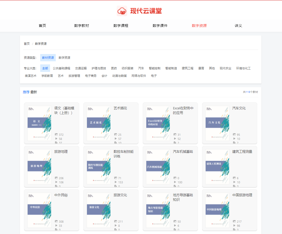Filter by 公共基础课程 category
282x234 pixels.
click(x=61, y=68)
